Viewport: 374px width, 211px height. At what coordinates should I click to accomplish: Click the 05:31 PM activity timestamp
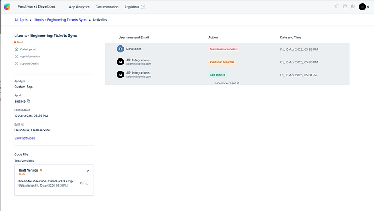pyautogui.click(x=299, y=75)
